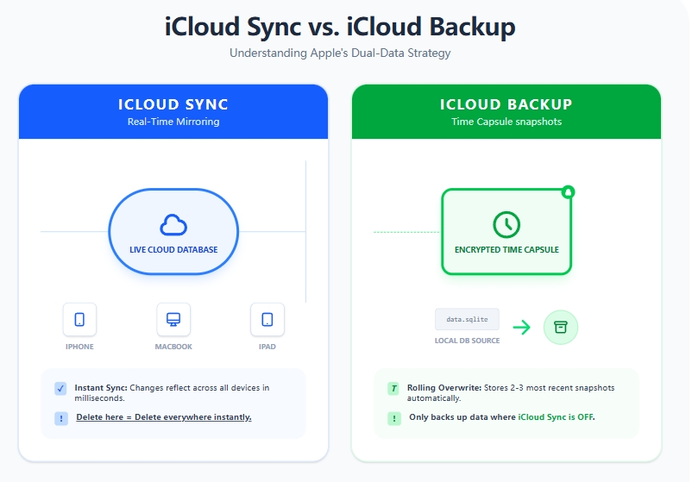Select the iPhone device icon
This screenshot has width=692, height=482.
(x=79, y=319)
